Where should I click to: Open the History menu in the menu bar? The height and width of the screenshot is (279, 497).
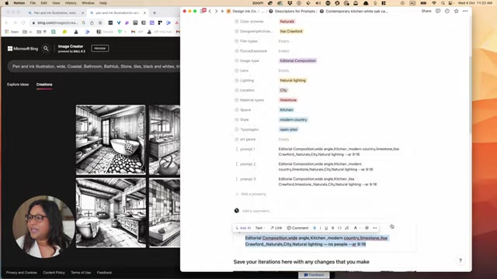click(x=71, y=3)
